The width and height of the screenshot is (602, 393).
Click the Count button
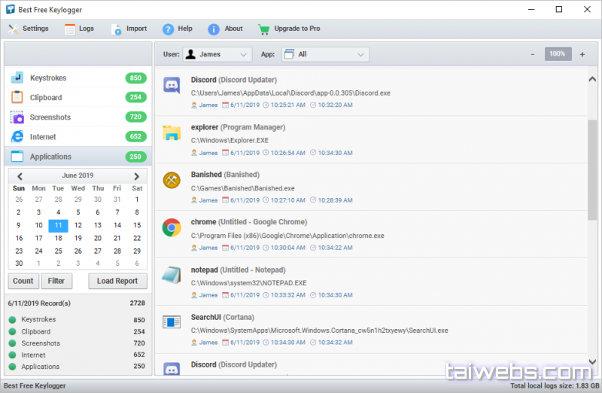tap(23, 281)
